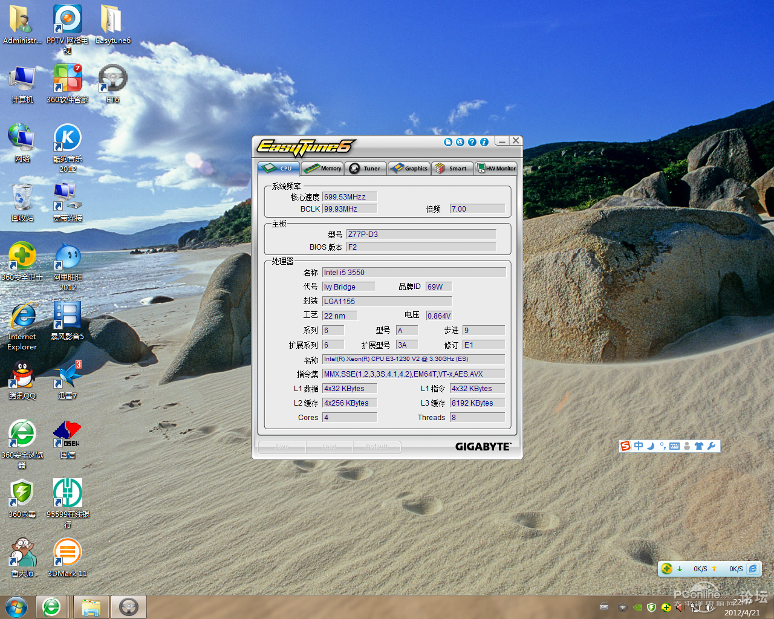Launch Kugou Music 2012 shortcut
The image size is (774, 619).
68,148
